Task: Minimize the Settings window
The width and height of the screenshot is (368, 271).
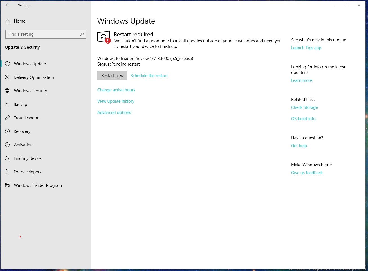Action: (333, 5)
